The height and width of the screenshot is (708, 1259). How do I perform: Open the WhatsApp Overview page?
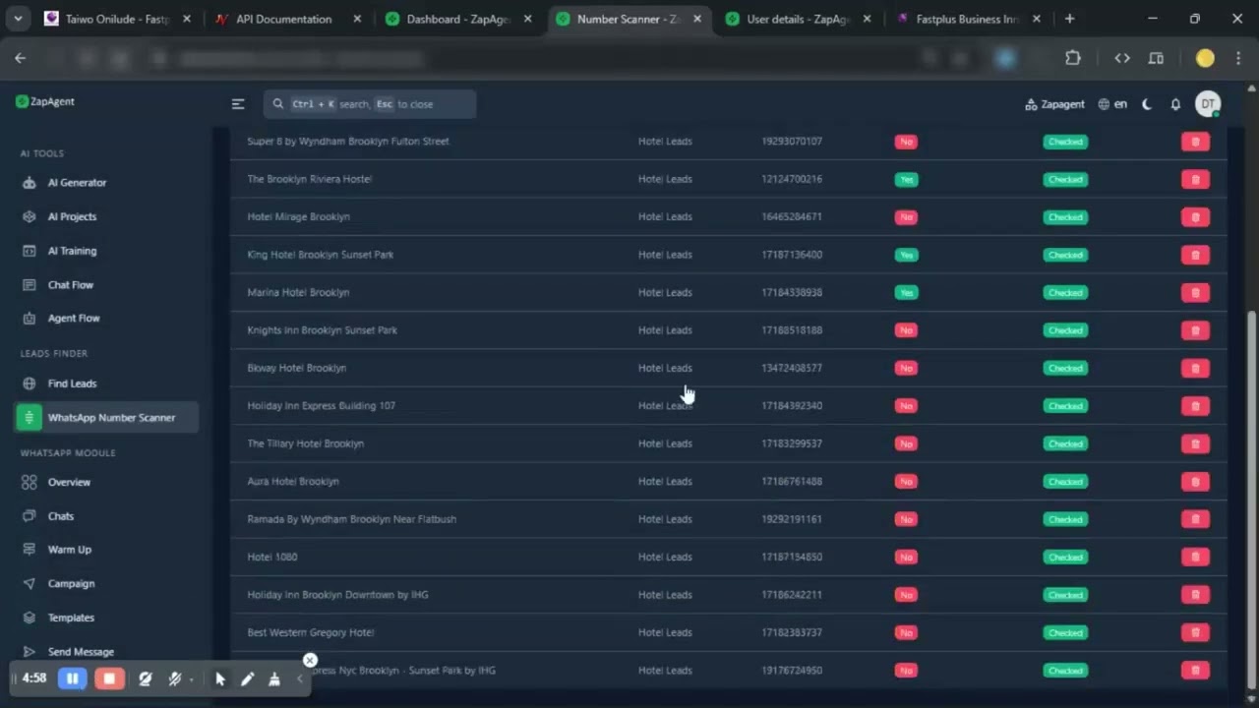tap(69, 483)
